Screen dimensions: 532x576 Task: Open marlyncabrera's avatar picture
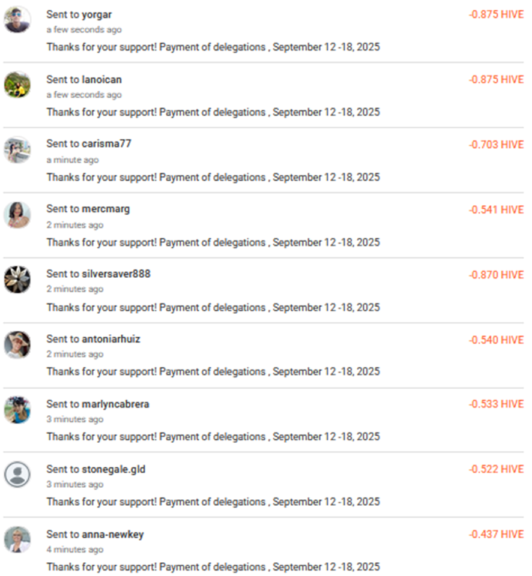coord(17,409)
